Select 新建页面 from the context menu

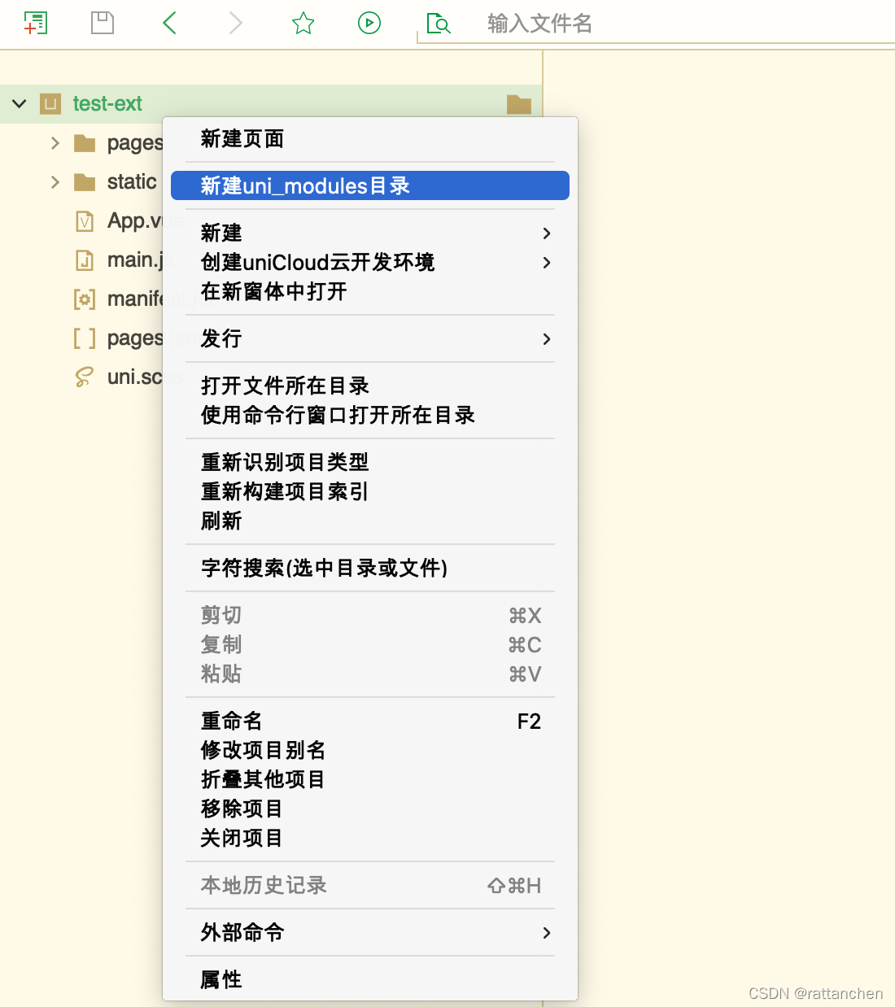pyautogui.click(x=242, y=138)
